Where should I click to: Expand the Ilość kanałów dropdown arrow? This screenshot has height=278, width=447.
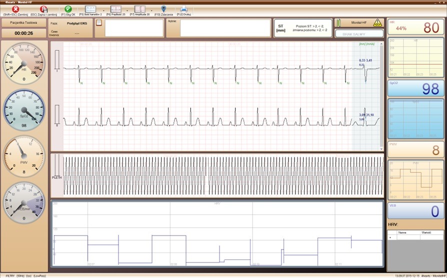pyautogui.click(x=103, y=10)
